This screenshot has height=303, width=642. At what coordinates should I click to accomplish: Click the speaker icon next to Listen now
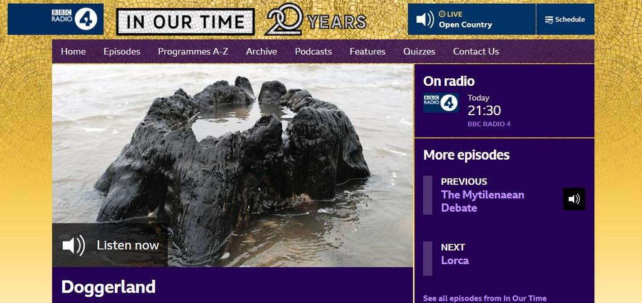[74, 245]
